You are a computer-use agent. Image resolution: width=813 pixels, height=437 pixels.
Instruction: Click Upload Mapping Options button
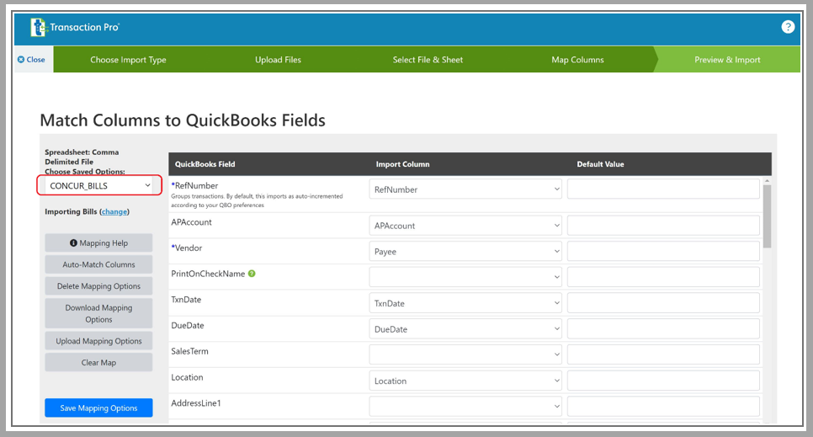point(98,341)
